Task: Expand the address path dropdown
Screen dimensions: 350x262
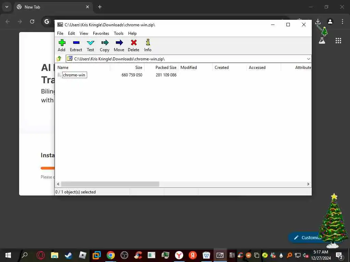Action: tap(308, 59)
